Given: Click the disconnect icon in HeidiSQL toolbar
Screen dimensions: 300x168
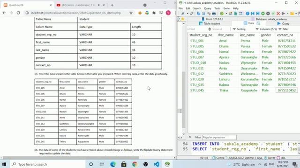Looking at the screenshot, I should pyautogui.click(x=192, y=14).
